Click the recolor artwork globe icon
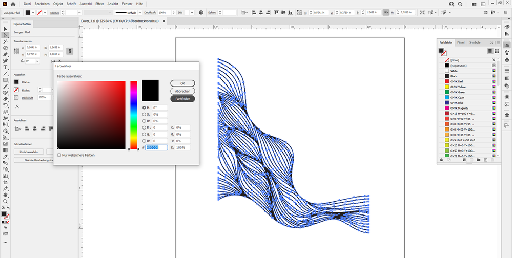This screenshot has height=258, width=512. click(201, 12)
